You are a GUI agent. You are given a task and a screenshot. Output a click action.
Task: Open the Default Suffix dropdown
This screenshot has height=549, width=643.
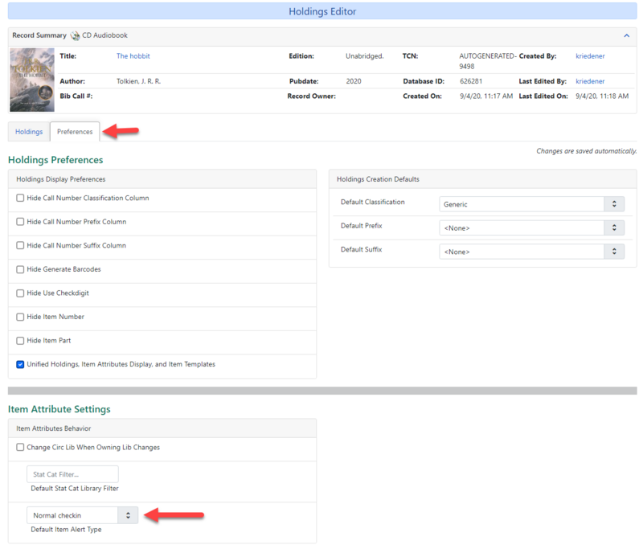click(531, 252)
